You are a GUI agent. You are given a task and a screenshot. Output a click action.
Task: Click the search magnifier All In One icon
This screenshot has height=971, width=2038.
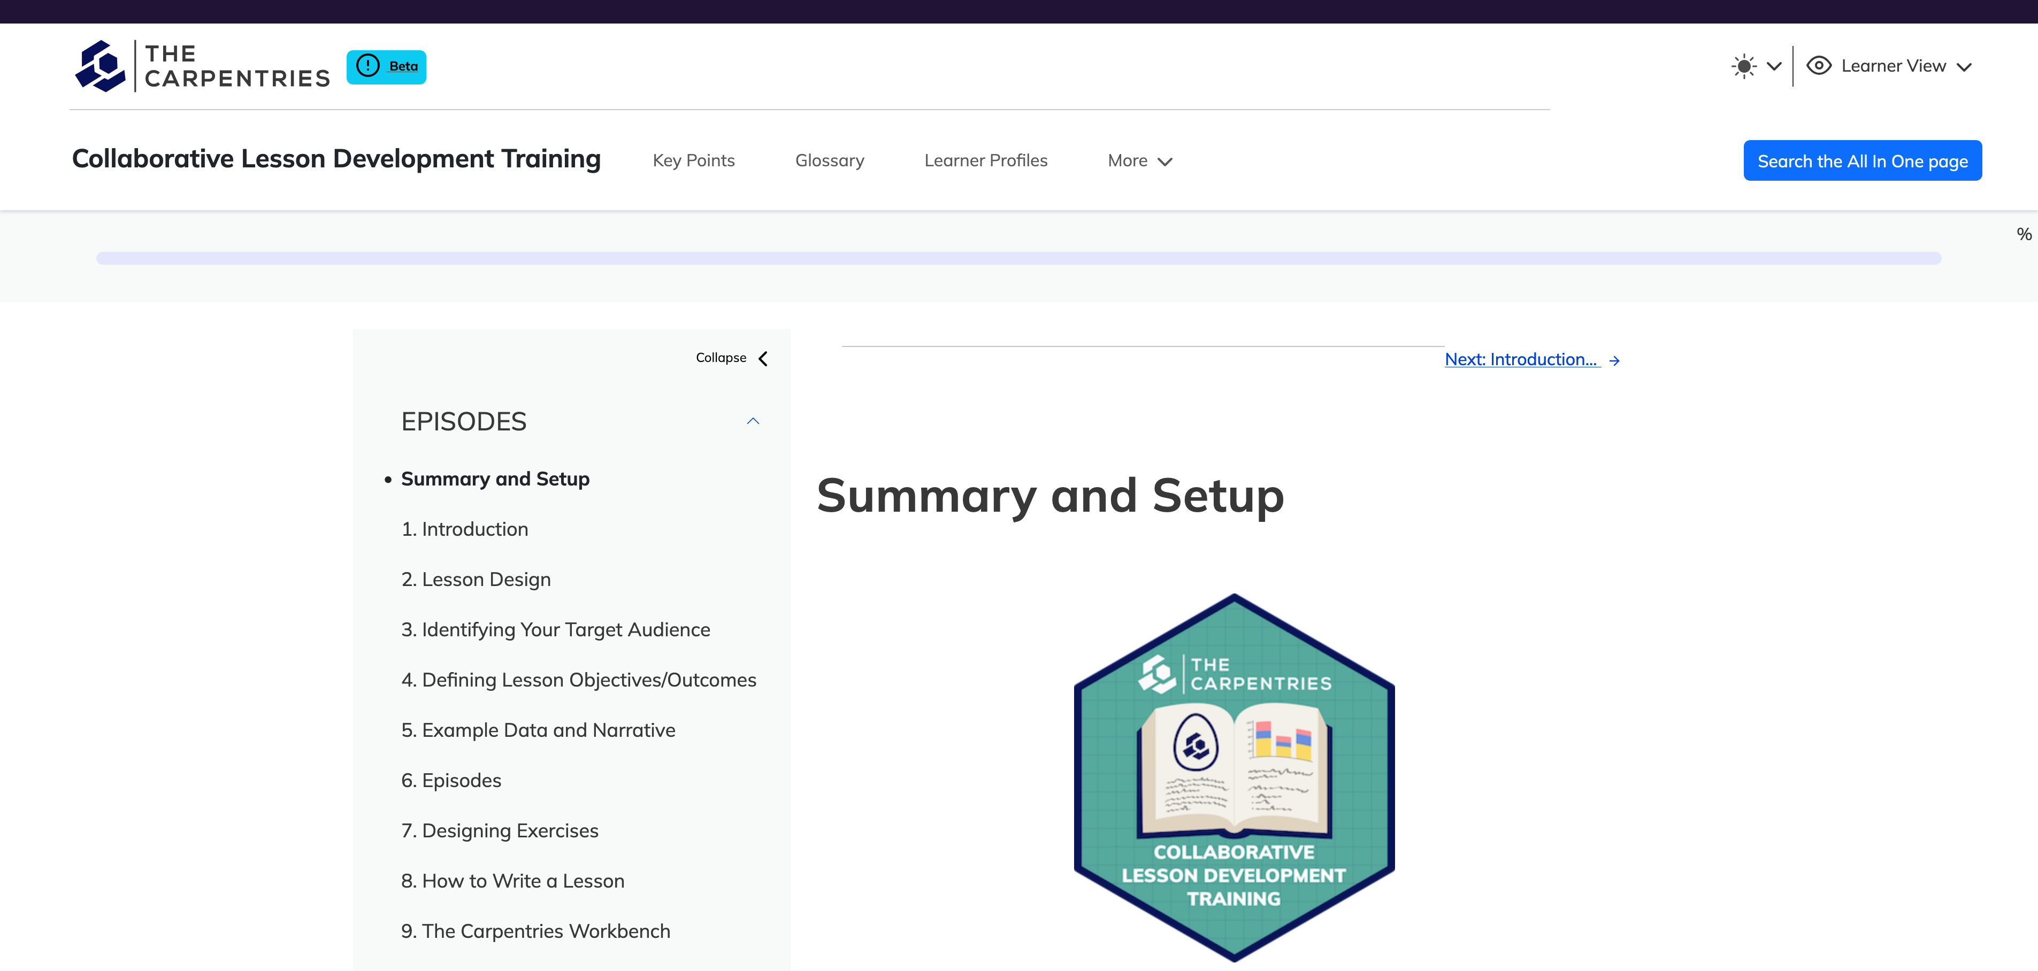click(1863, 160)
